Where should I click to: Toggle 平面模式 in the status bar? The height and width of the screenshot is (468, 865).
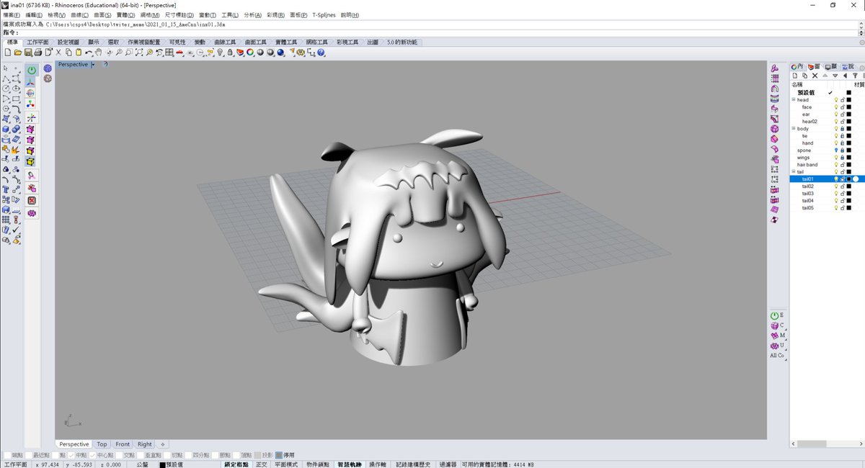tap(286, 464)
